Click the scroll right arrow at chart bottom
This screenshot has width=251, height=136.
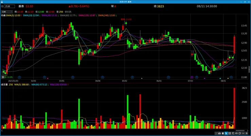(x=248, y=131)
